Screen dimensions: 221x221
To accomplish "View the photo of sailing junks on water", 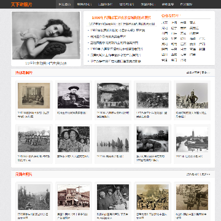I will coord(113,139).
